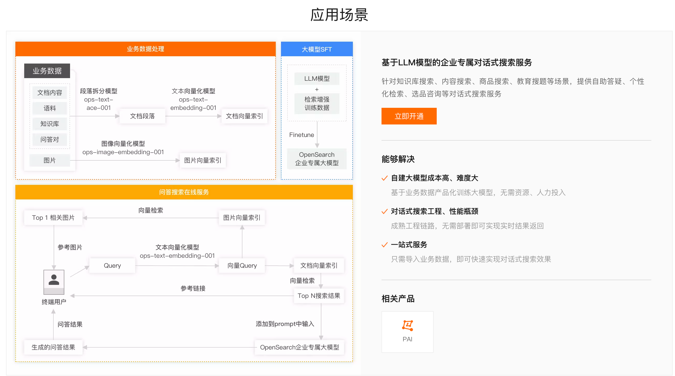The image size is (675, 376).
Task: Click the Top N搜索结果 node
Action: pyautogui.click(x=319, y=296)
